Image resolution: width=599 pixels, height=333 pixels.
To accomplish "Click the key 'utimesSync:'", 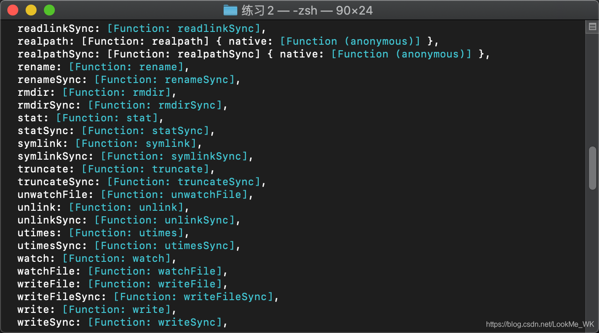I will (53, 246).
